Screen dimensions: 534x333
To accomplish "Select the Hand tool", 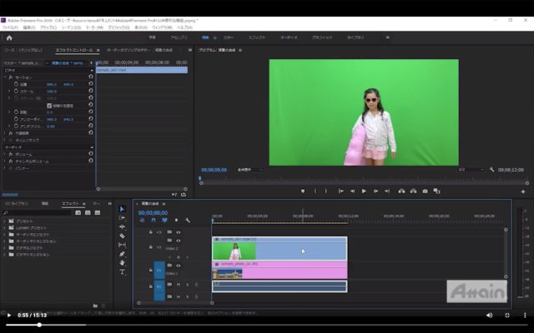I will pyautogui.click(x=122, y=263).
